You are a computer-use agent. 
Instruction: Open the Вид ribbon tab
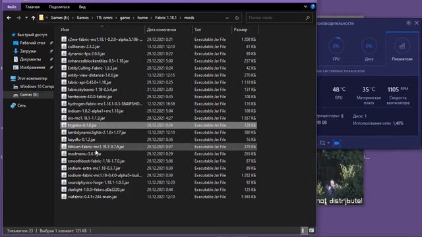coord(82,7)
